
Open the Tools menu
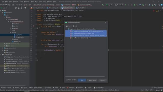(x=40, y=2)
